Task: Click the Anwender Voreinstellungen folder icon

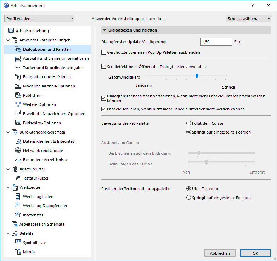Action: point(15,40)
